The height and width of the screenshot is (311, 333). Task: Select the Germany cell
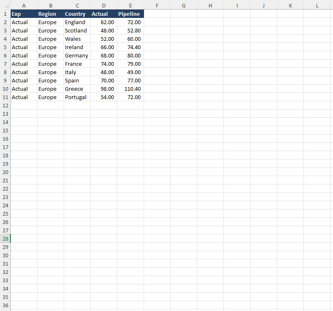(x=77, y=56)
